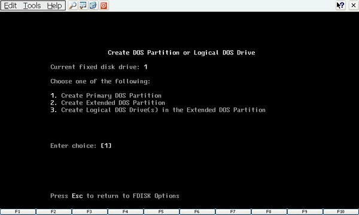Click the F4 function key button
The image size is (359, 215).
[126, 212]
